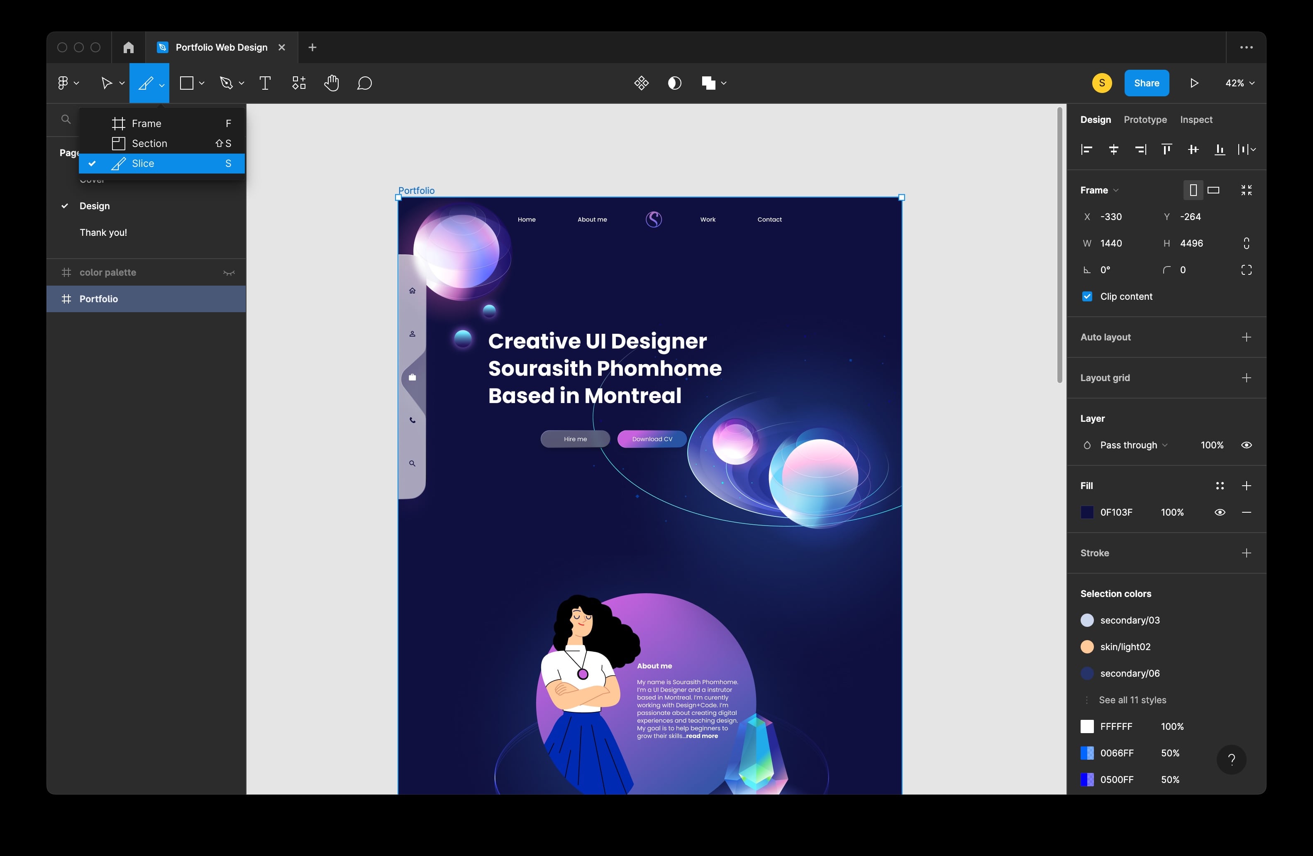Click the Home icon in tab bar
The image size is (1313, 856).
[x=129, y=47]
